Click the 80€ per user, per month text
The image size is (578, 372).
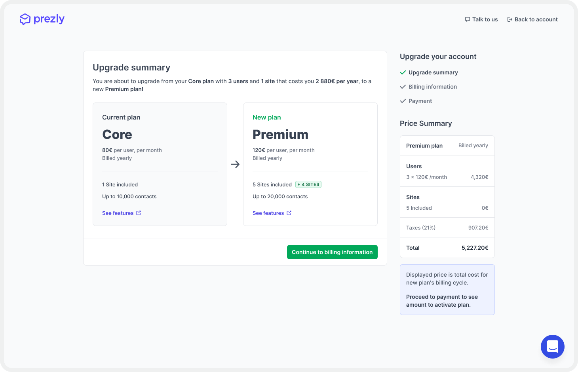tap(132, 150)
